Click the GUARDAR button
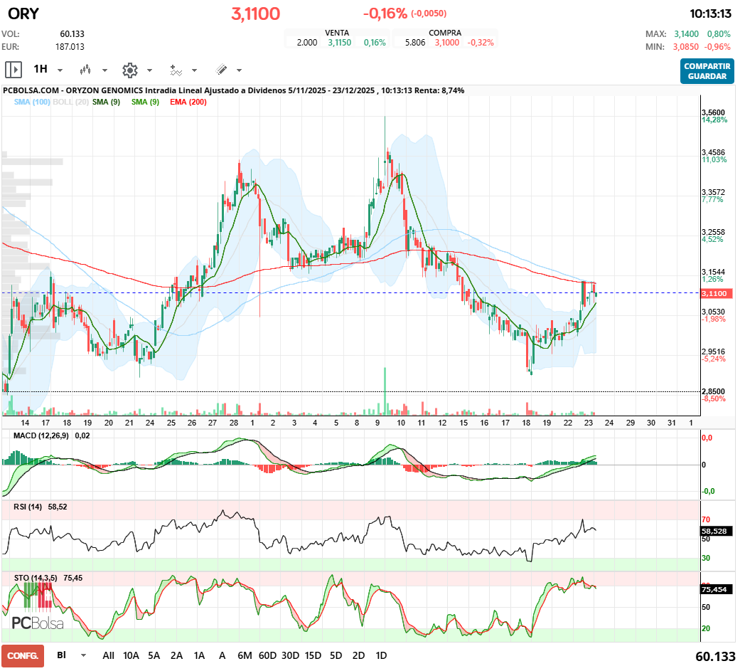Screen dimensions: 745x671 (707, 76)
